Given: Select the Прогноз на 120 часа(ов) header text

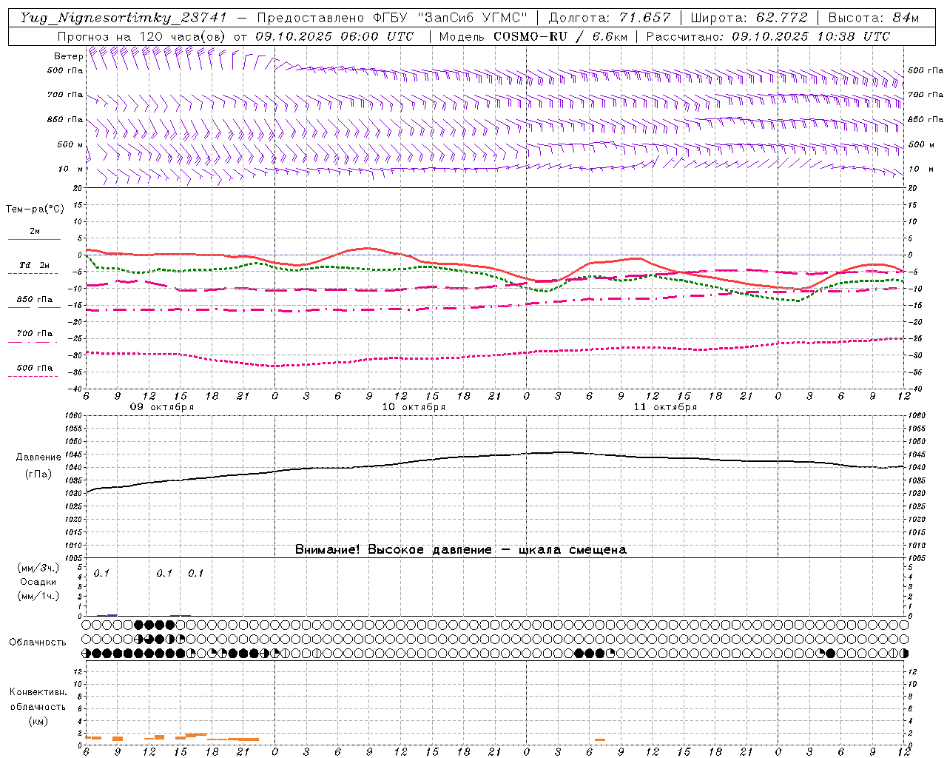Looking at the screenshot, I should [x=143, y=36].
